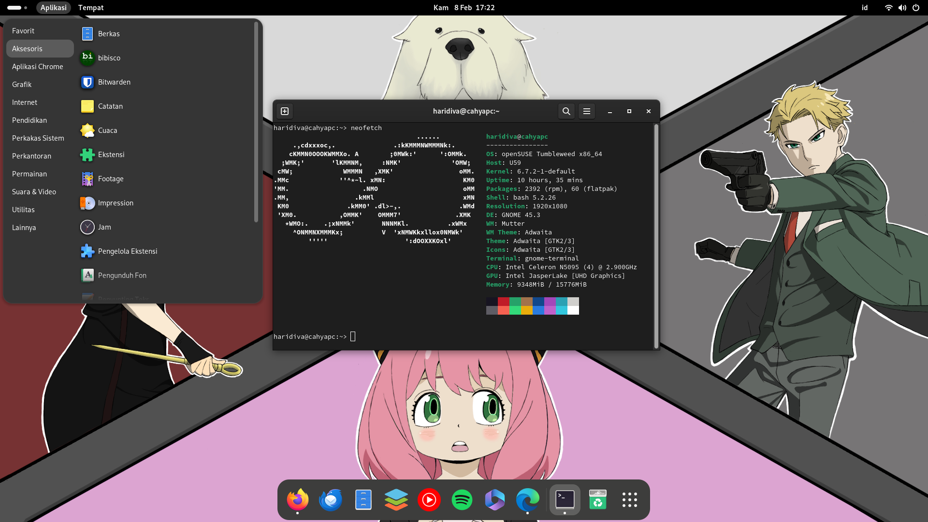Viewport: 928px width, 522px height.
Task: Click the date and time in top bar
Action: pos(464,8)
